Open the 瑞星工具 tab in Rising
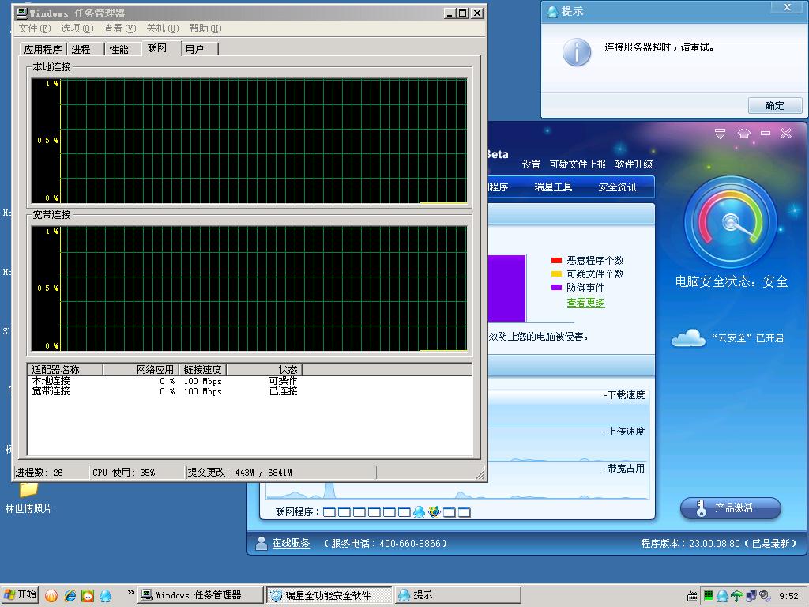This screenshot has width=809, height=607. [553, 187]
